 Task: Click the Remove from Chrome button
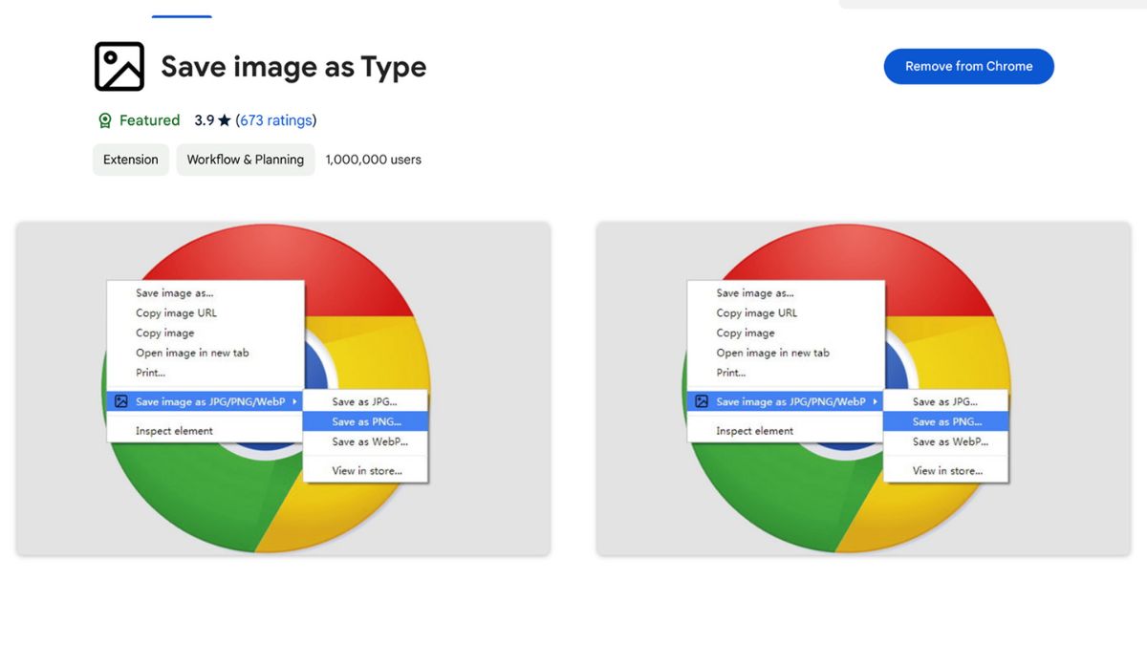(x=968, y=66)
